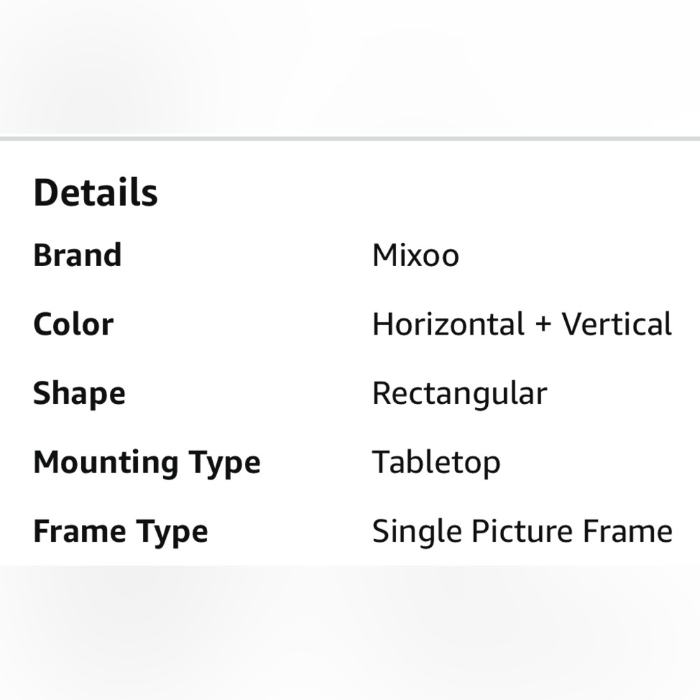Click the Mixoo brand value
This screenshot has height=700, width=700.
tap(415, 255)
